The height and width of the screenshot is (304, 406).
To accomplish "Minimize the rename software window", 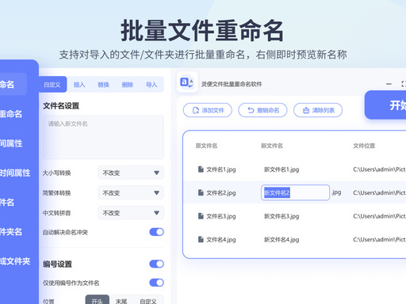I will pos(389,84).
